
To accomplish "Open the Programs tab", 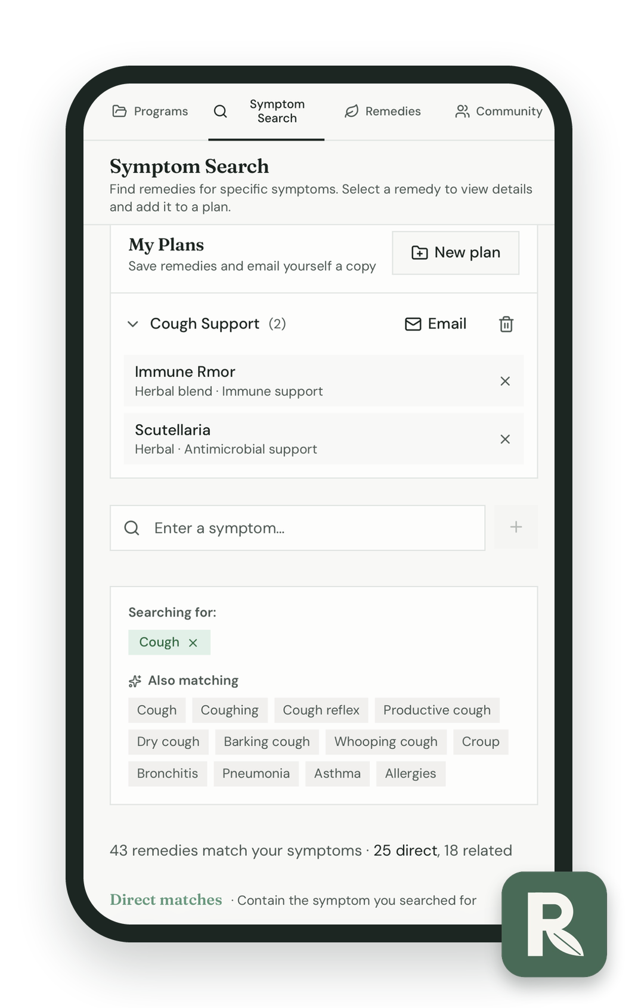I will point(150,112).
